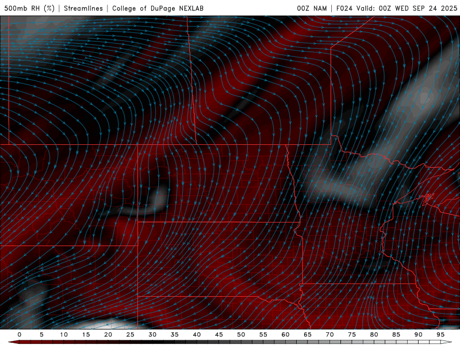This screenshot has width=460, height=345.
Task: Click the colorbar label '50'
Action: [x=241, y=335]
